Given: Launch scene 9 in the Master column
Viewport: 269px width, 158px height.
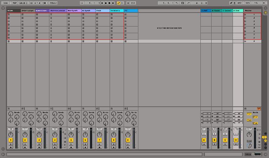Looking at the screenshot, I should 245,42.
